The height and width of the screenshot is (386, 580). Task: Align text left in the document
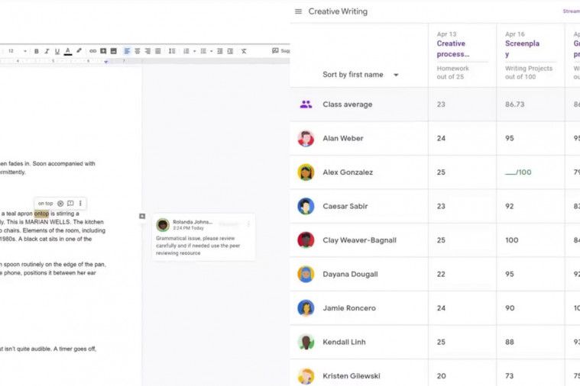click(x=127, y=51)
